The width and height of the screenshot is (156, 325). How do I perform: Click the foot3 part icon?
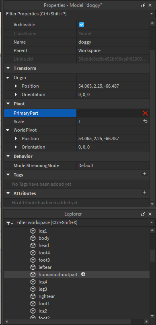click(33, 260)
